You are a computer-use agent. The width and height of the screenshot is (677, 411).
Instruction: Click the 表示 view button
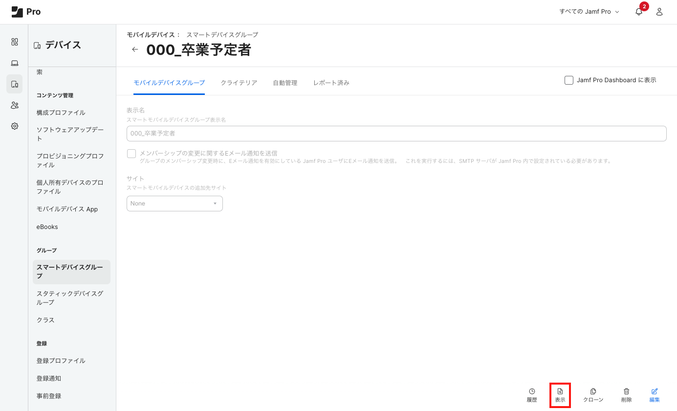pyautogui.click(x=560, y=395)
